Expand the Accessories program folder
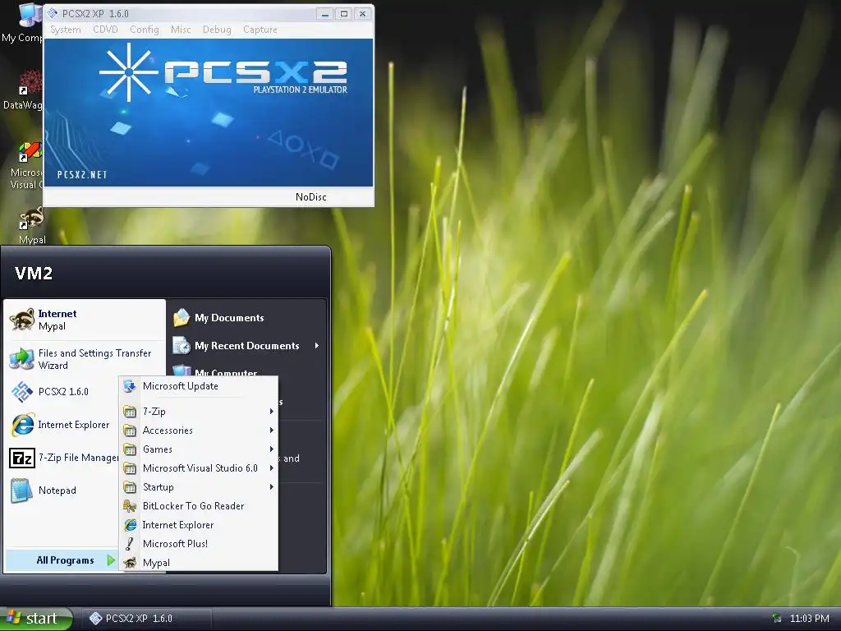 tap(199, 431)
